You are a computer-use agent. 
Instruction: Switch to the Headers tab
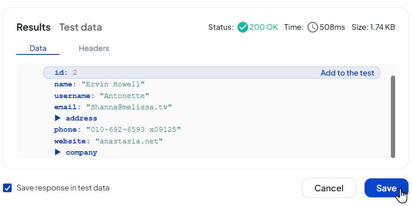click(94, 48)
